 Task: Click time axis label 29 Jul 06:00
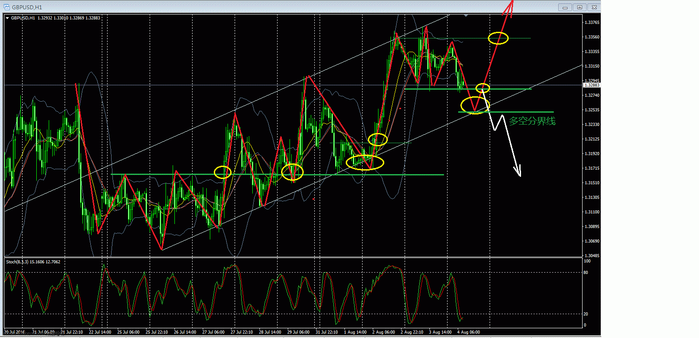pos(298,332)
